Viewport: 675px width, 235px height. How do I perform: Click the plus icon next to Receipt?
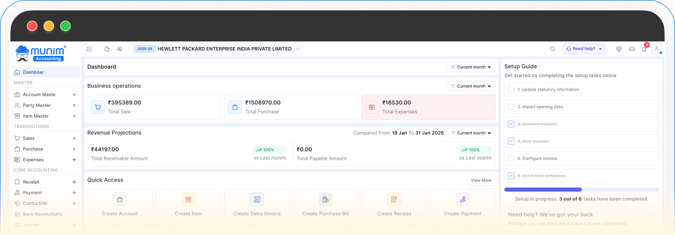[x=74, y=182]
